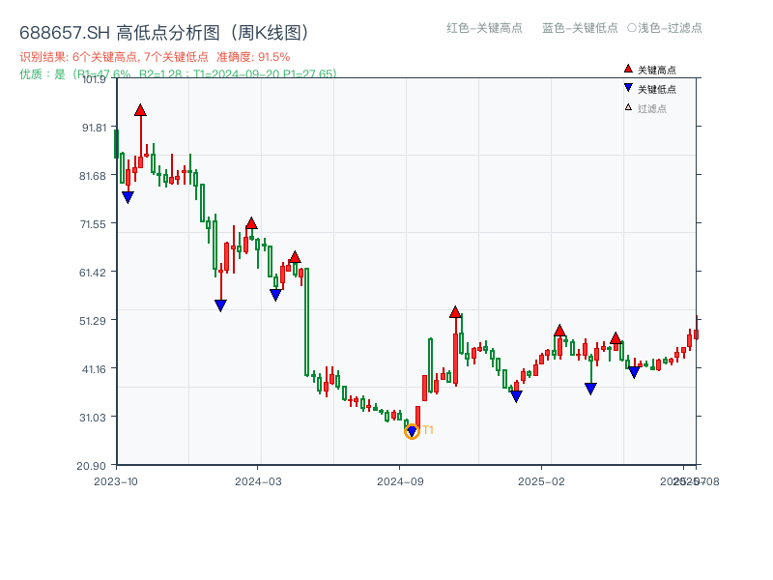The image size is (773, 580).
Task: Click the red high marker above 2024-03
Action: tap(251, 223)
